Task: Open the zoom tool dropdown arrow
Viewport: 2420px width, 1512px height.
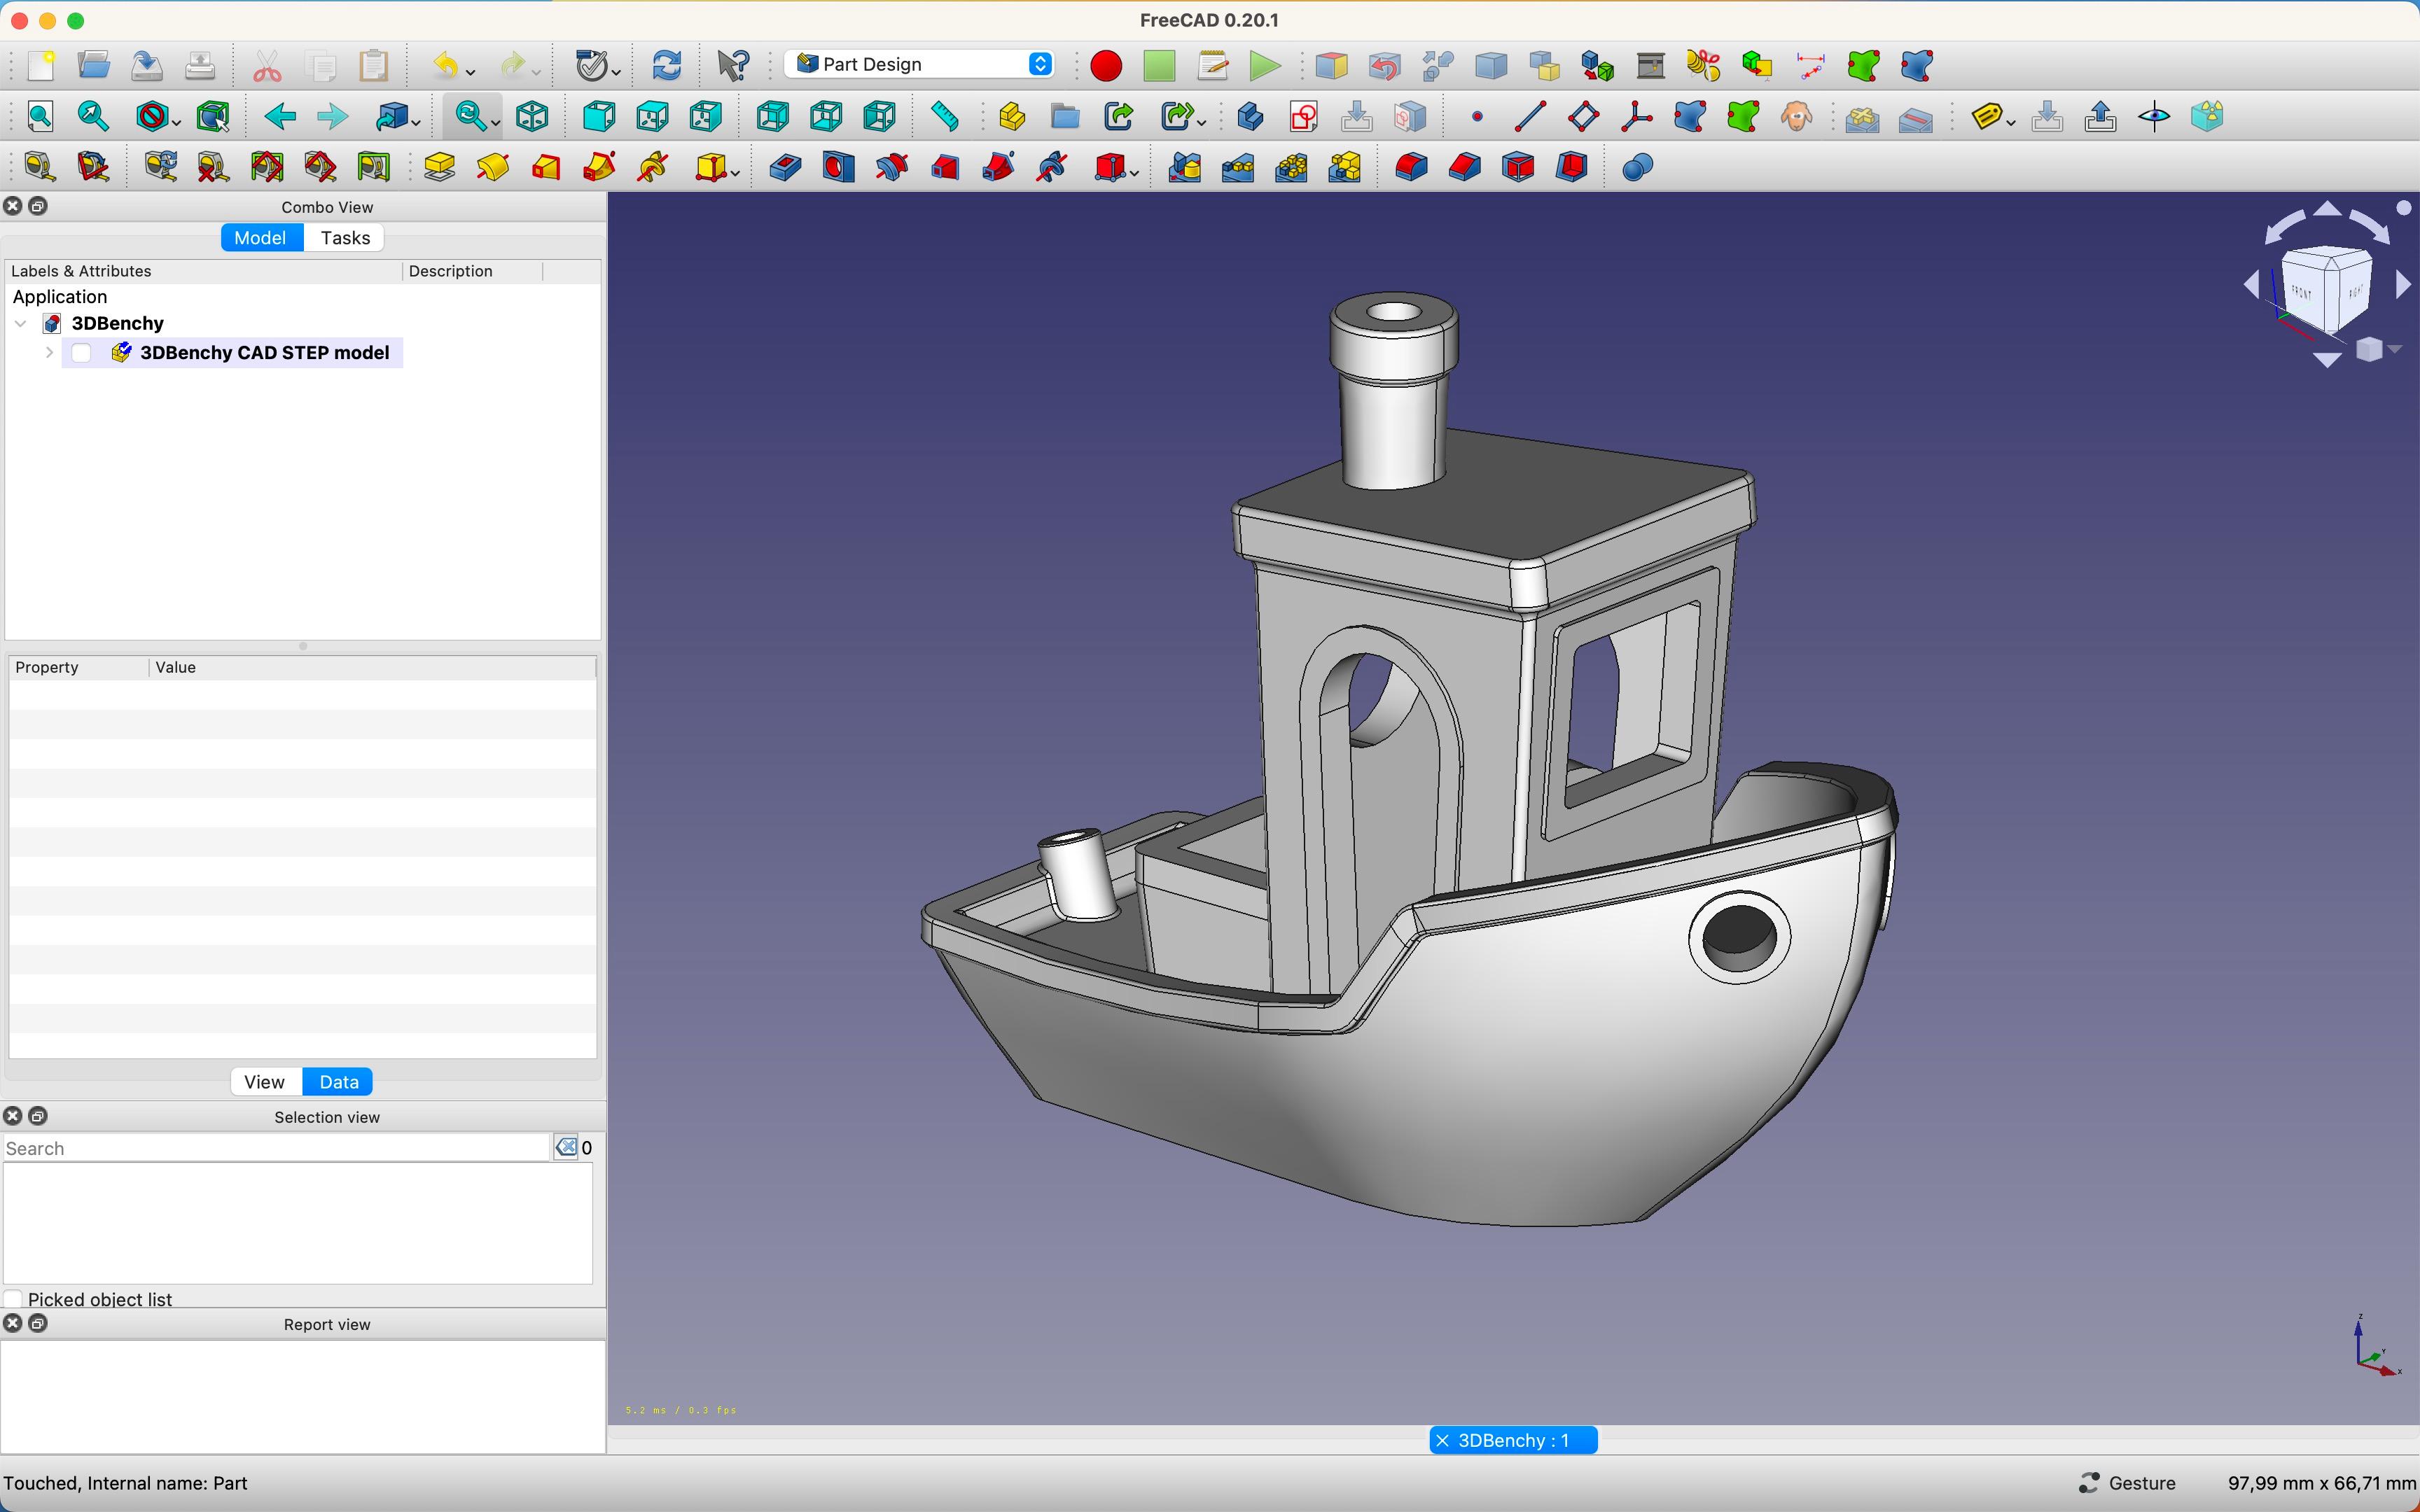Action: [496, 122]
